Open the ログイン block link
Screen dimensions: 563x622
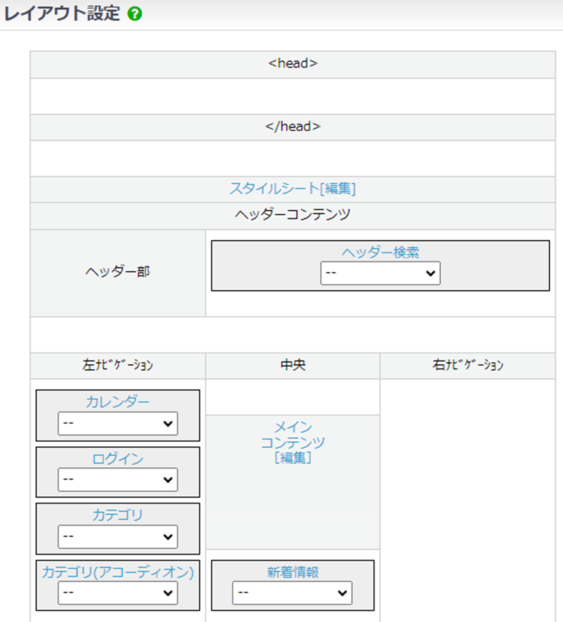coord(118,458)
